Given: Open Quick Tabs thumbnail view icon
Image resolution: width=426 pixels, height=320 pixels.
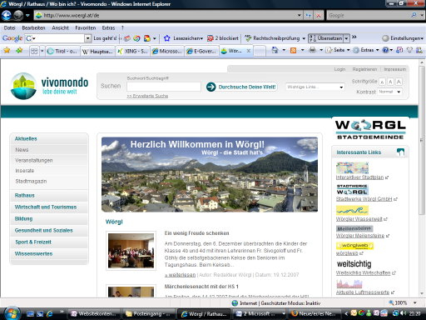Looking at the screenshot, I should tap(34, 51).
